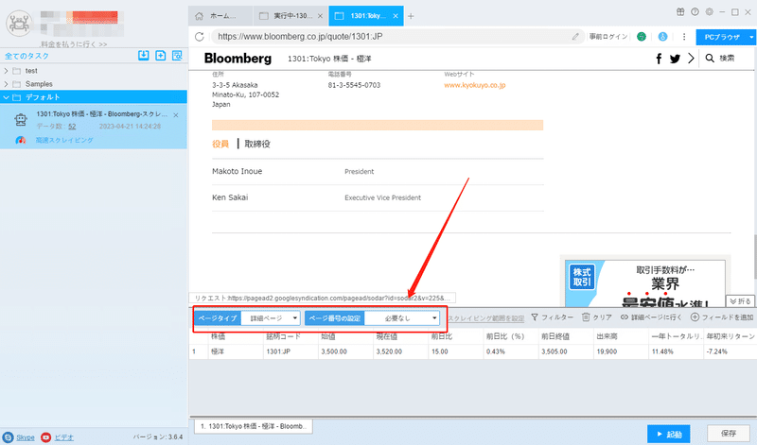Reload the page with refresh icon
The image size is (757, 445).
click(200, 37)
